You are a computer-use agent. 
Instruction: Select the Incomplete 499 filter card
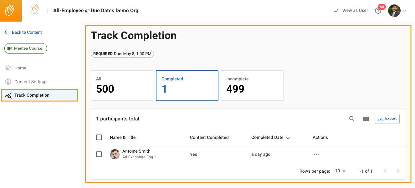252,85
